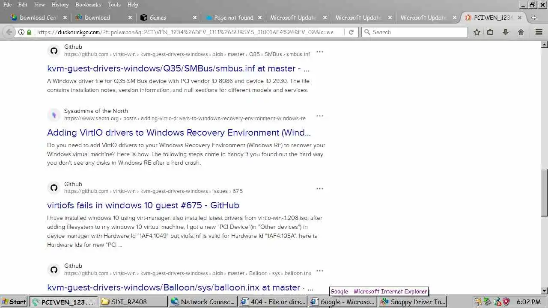The height and width of the screenshot is (308, 548).
Task: Reload the page with the refresh icon
Action: click(351, 32)
